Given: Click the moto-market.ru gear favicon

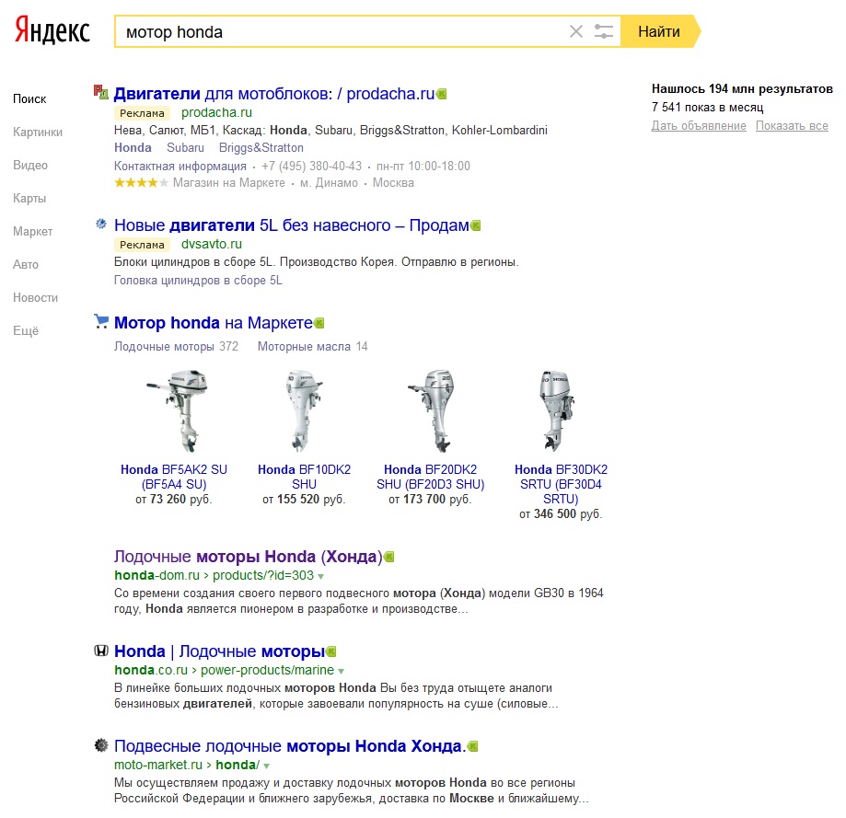Looking at the screenshot, I should coord(101,745).
